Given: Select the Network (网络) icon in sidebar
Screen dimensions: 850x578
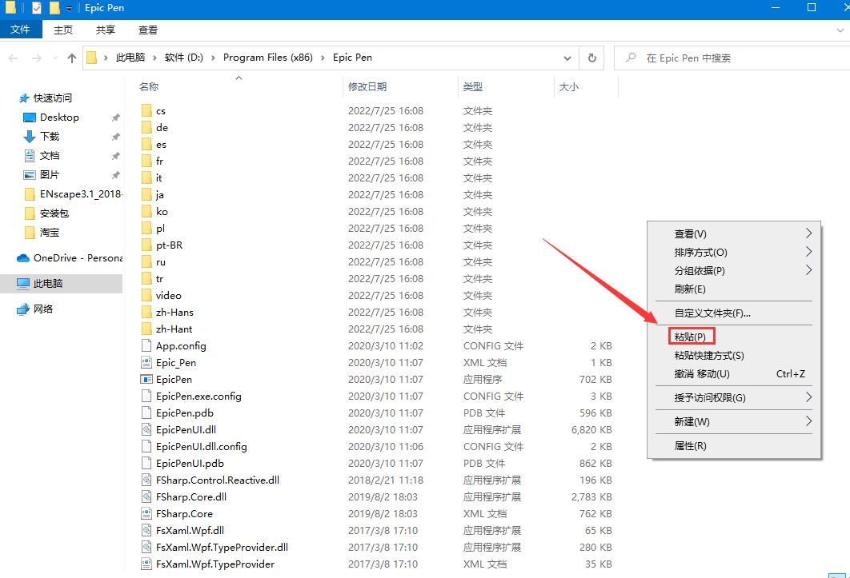Looking at the screenshot, I should click(23, 309).
